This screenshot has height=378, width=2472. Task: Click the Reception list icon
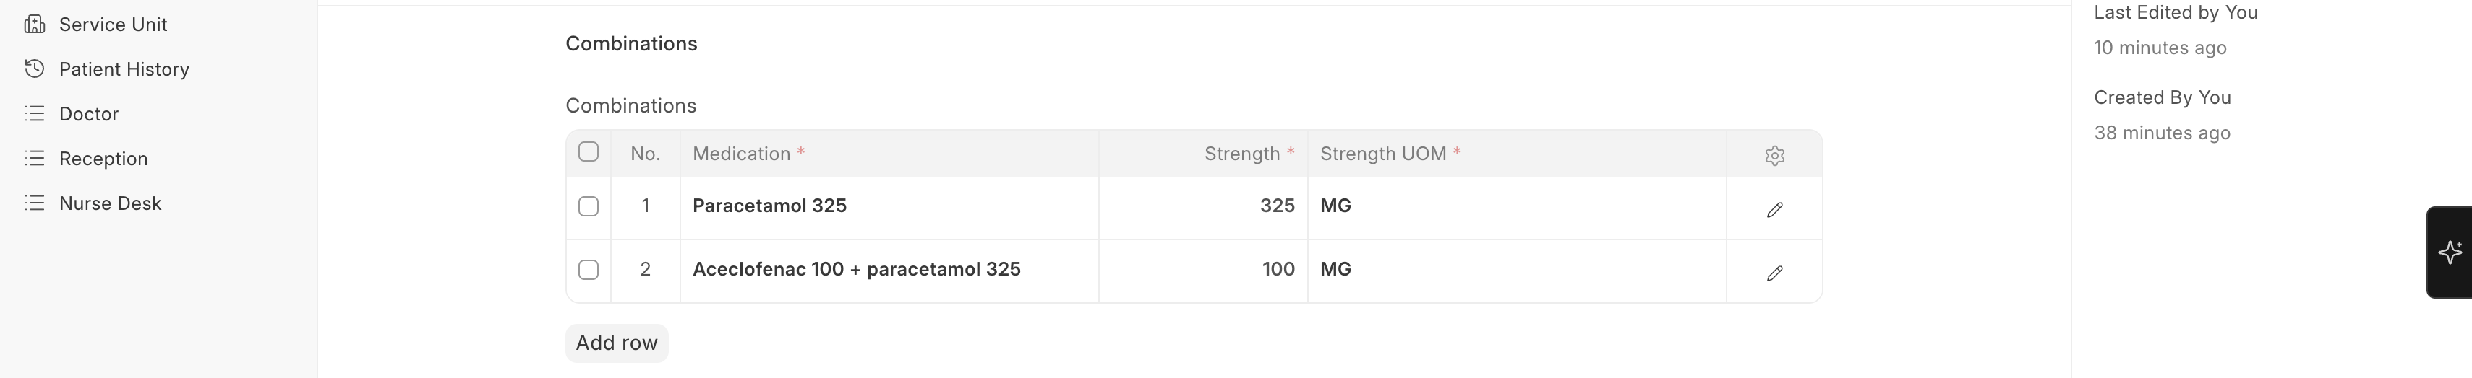35,158
